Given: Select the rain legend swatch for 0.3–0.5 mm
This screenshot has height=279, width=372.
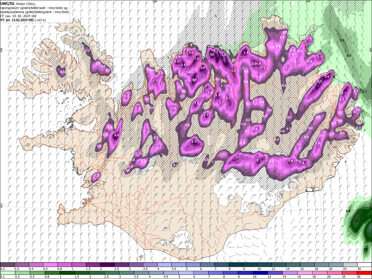Looking at the screenshot, I should pyautogui.click(x=22, y=273).
